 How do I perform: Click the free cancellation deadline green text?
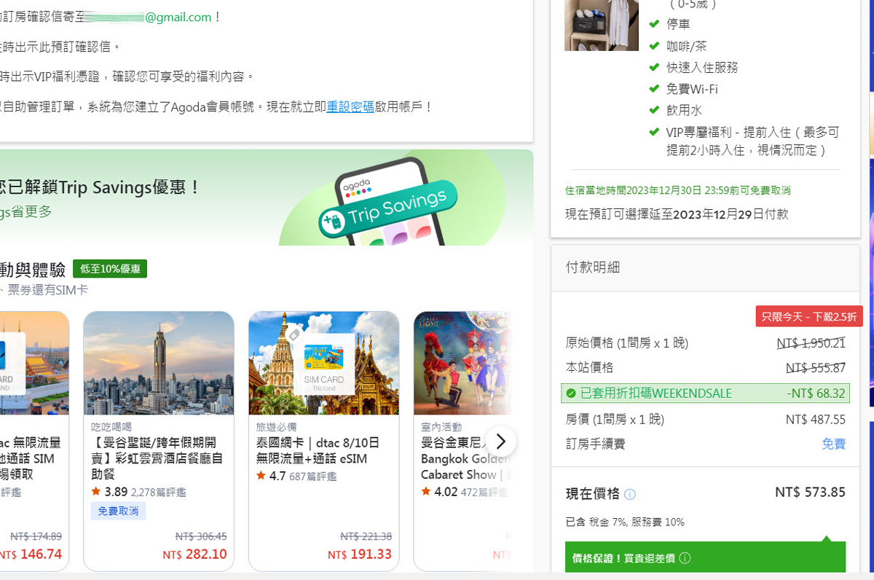678,190
